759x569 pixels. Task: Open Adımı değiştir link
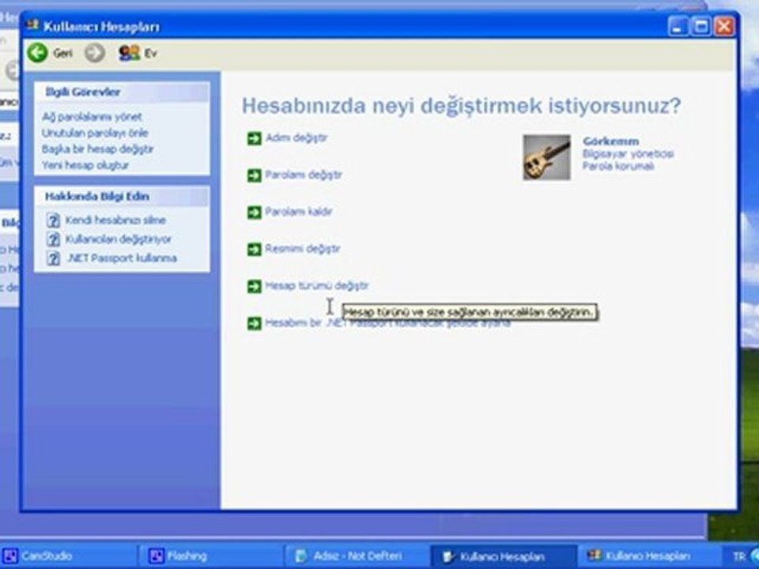tap(296, 138)
